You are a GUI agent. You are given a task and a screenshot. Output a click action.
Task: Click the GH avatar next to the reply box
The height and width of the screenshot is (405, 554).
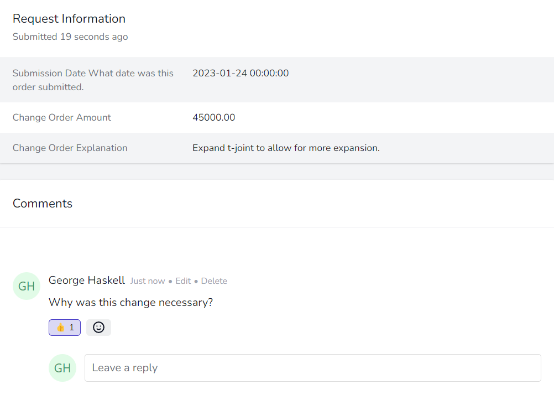click(62, 367)
